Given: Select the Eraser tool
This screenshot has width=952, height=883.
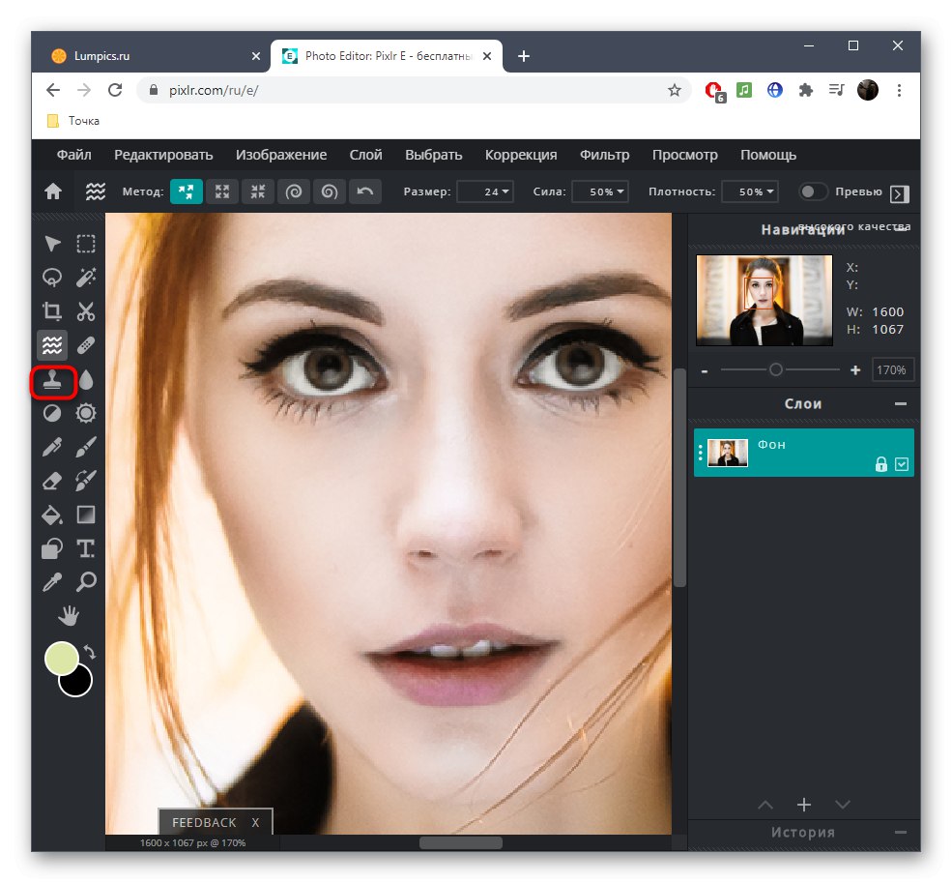Looking at the screenshot, I should pos(52,481).
